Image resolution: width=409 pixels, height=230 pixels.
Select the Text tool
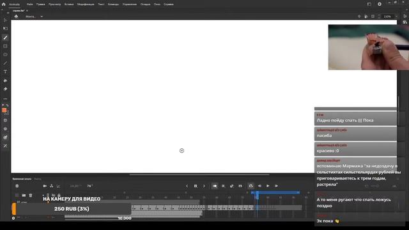pyautogui.click(x=5, y=72)
